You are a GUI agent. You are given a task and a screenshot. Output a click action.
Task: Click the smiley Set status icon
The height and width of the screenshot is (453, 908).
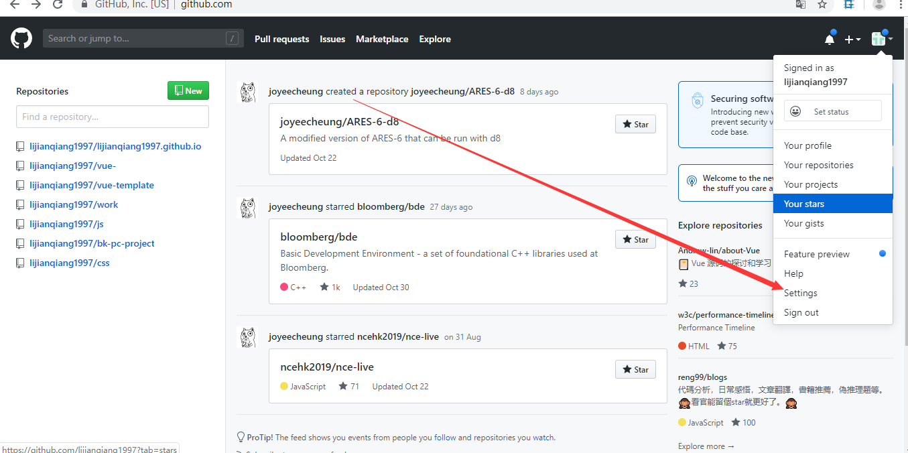pos(795,111)
